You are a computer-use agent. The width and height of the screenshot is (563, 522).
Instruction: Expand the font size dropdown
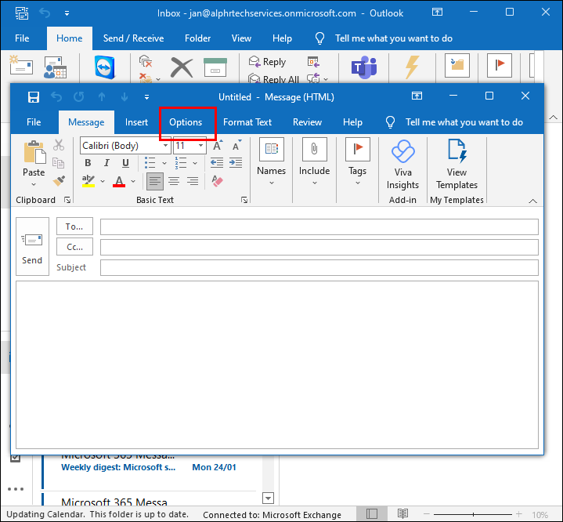[200, 146]
